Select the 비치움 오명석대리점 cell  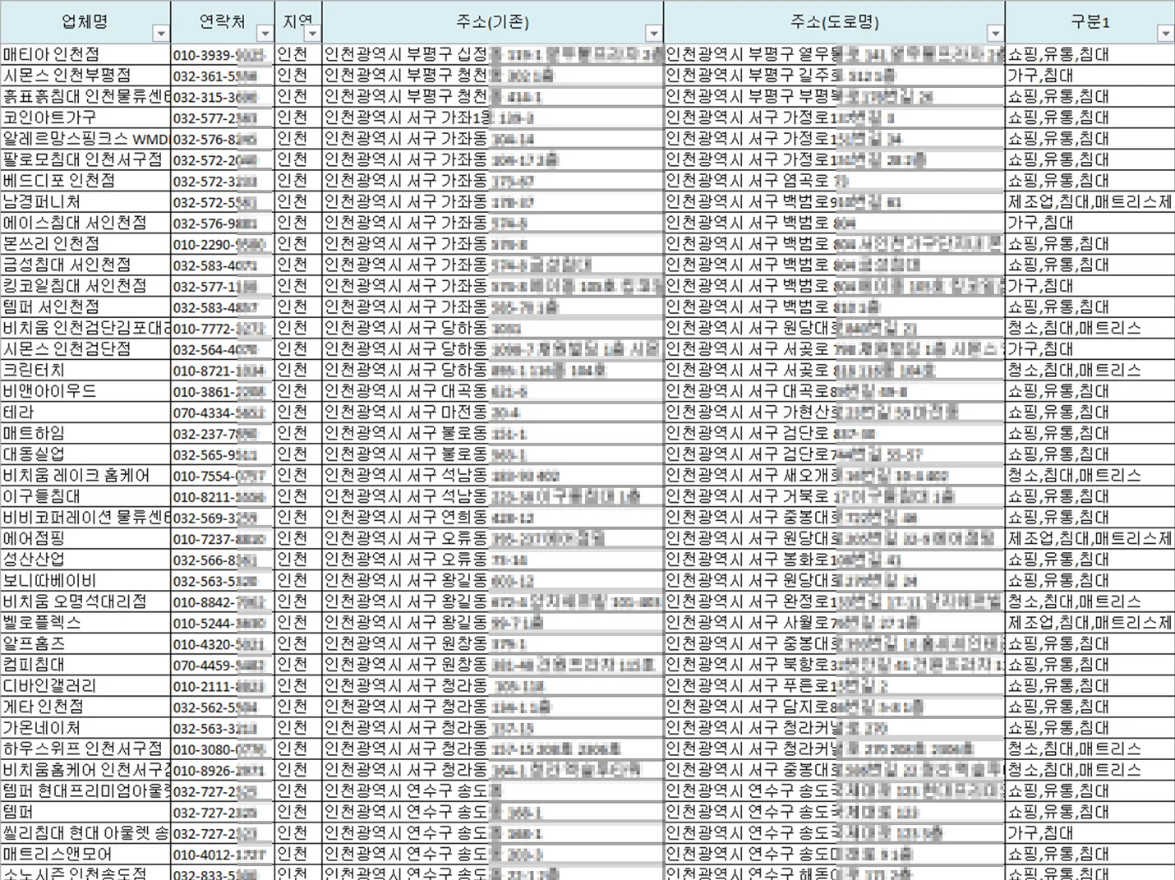point(85,601)
